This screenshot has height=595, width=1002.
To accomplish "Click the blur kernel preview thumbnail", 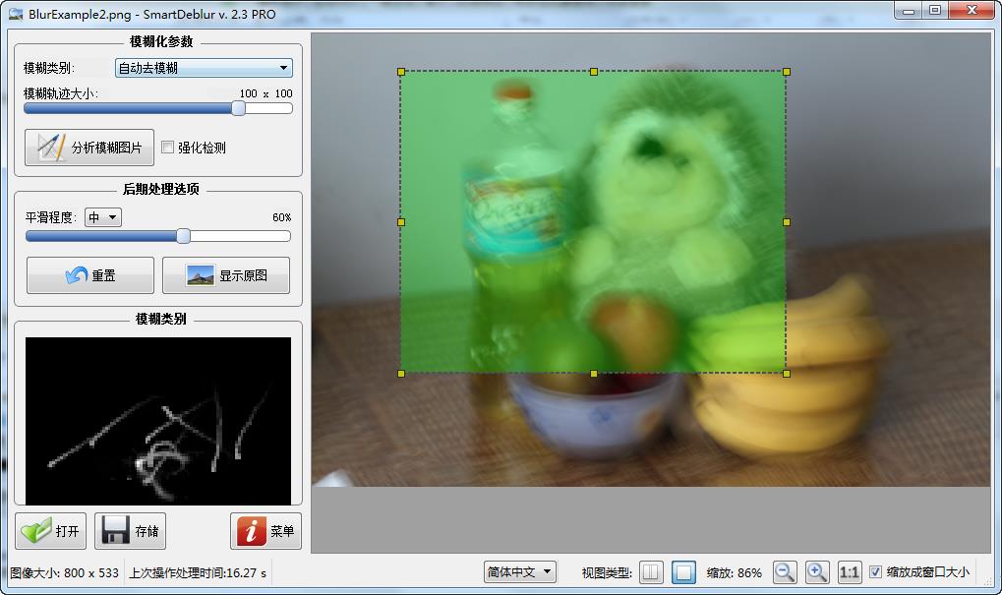I will (158, 421).
